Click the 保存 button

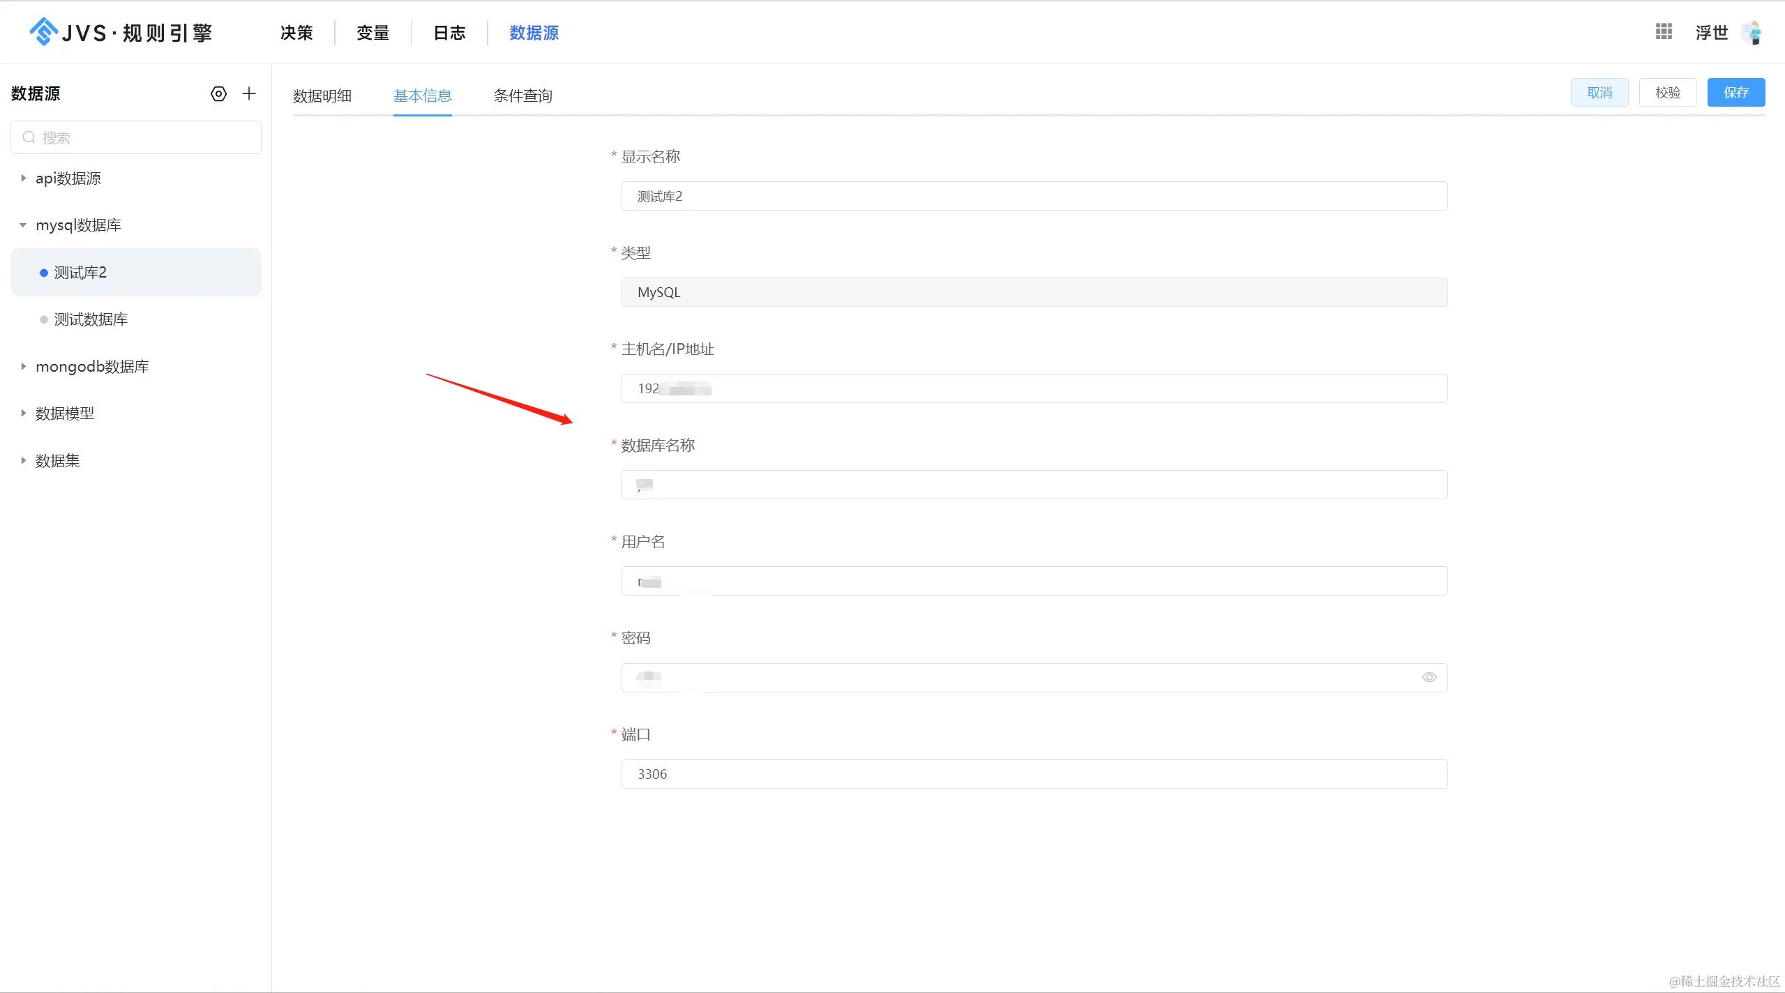tap(1735, 93)
